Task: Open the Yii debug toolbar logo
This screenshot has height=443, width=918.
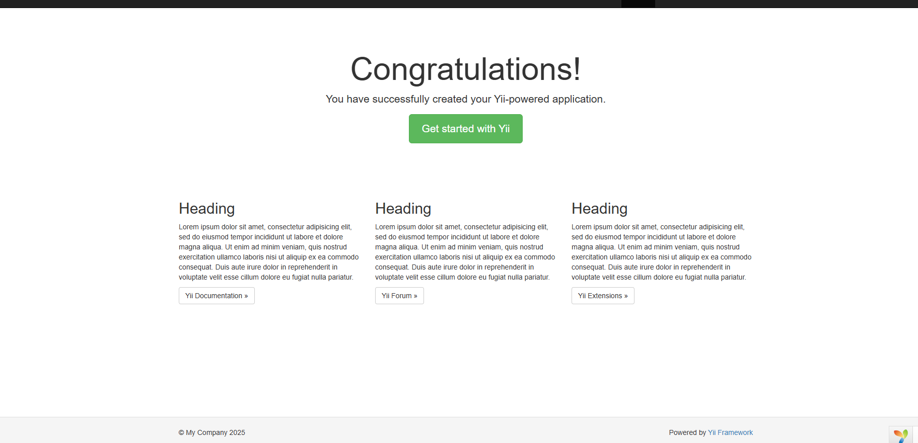Action: 901,435
